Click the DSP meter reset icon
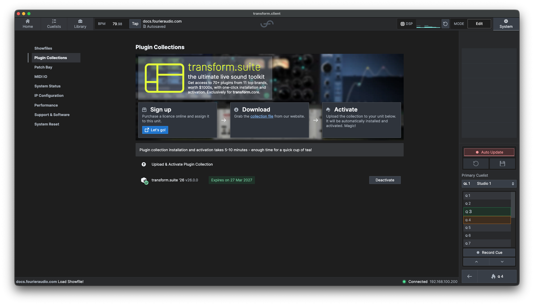 click(x=445, y=24)
